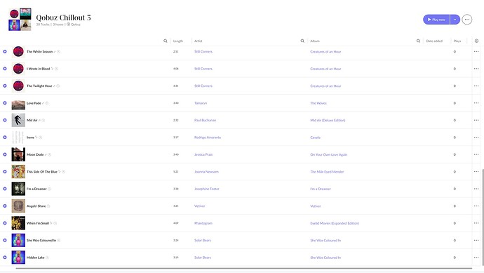Click the circle marker beside Hidden Lake
This screenshot has width=484, height=273.
[x=5, y=258]
